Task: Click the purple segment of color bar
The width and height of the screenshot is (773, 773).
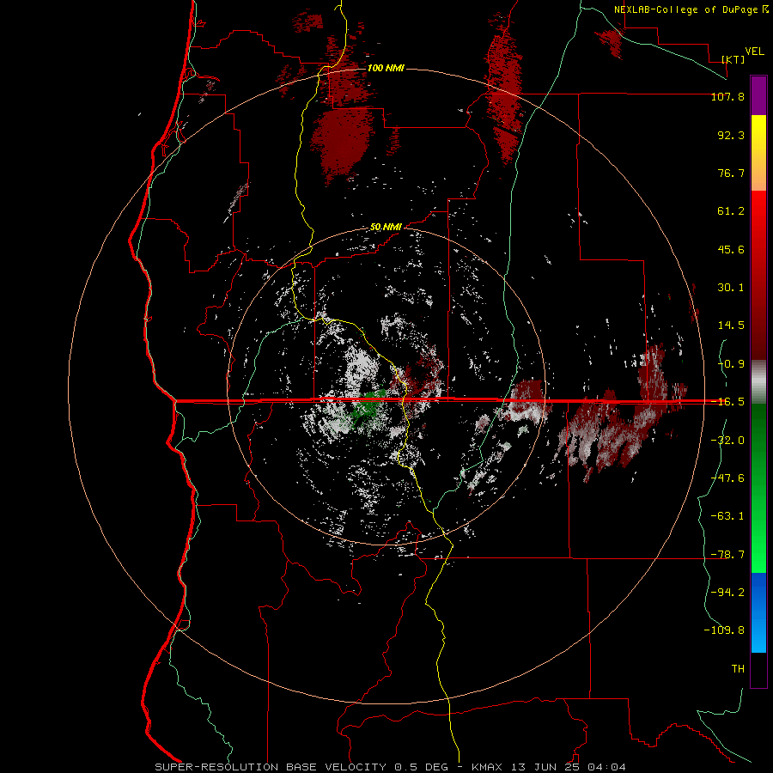Action: point(758,96)
